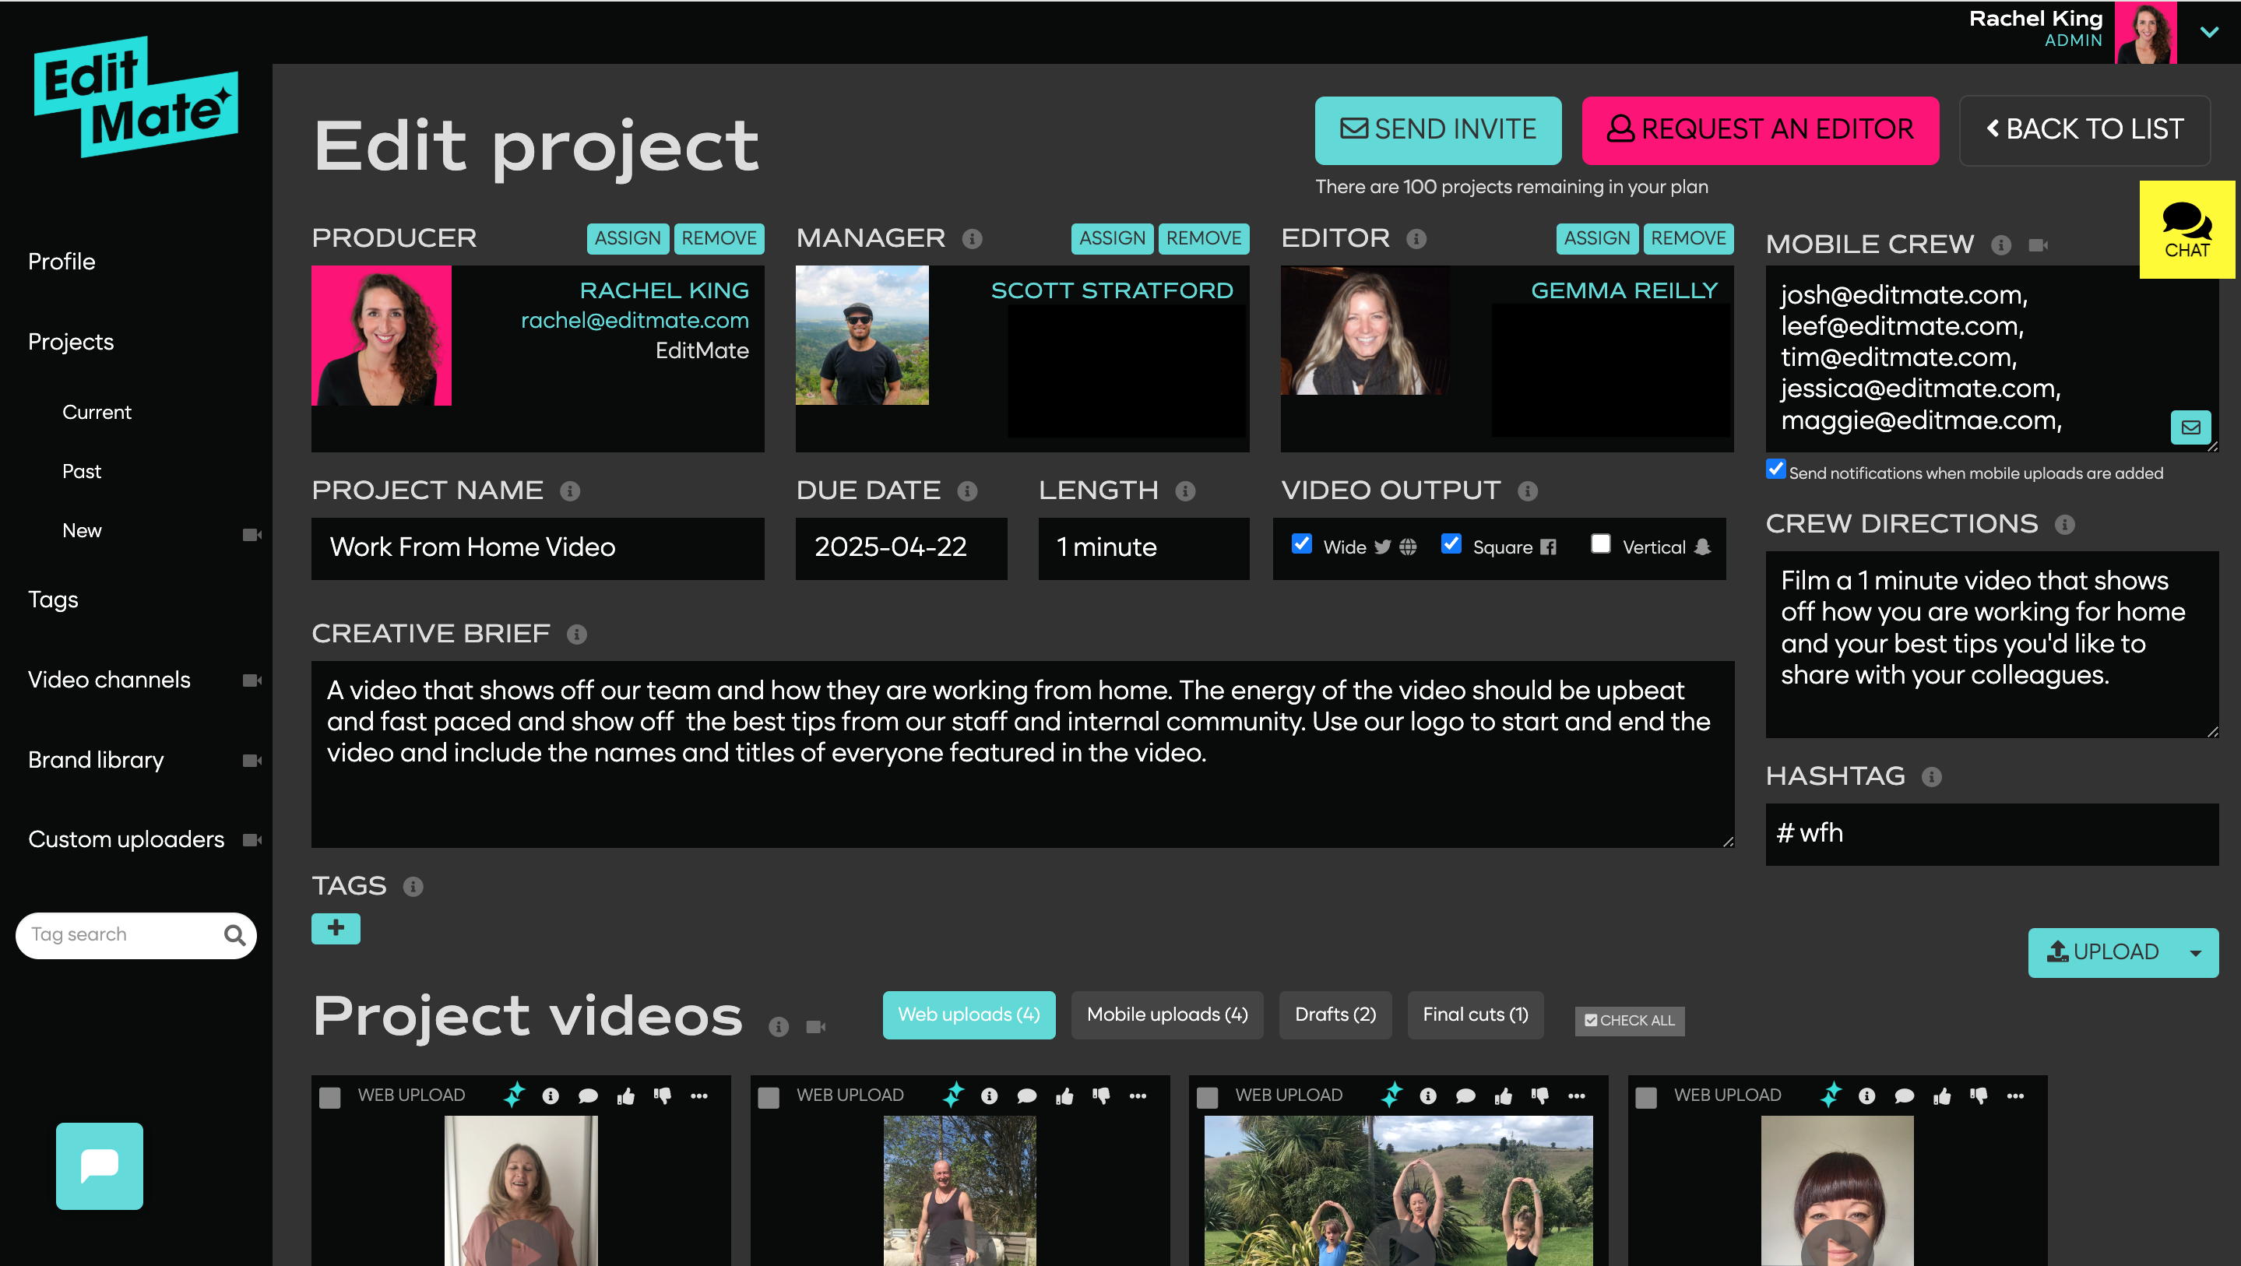
Task: Click the Hashtag info icon
Action: (1931, 777)
